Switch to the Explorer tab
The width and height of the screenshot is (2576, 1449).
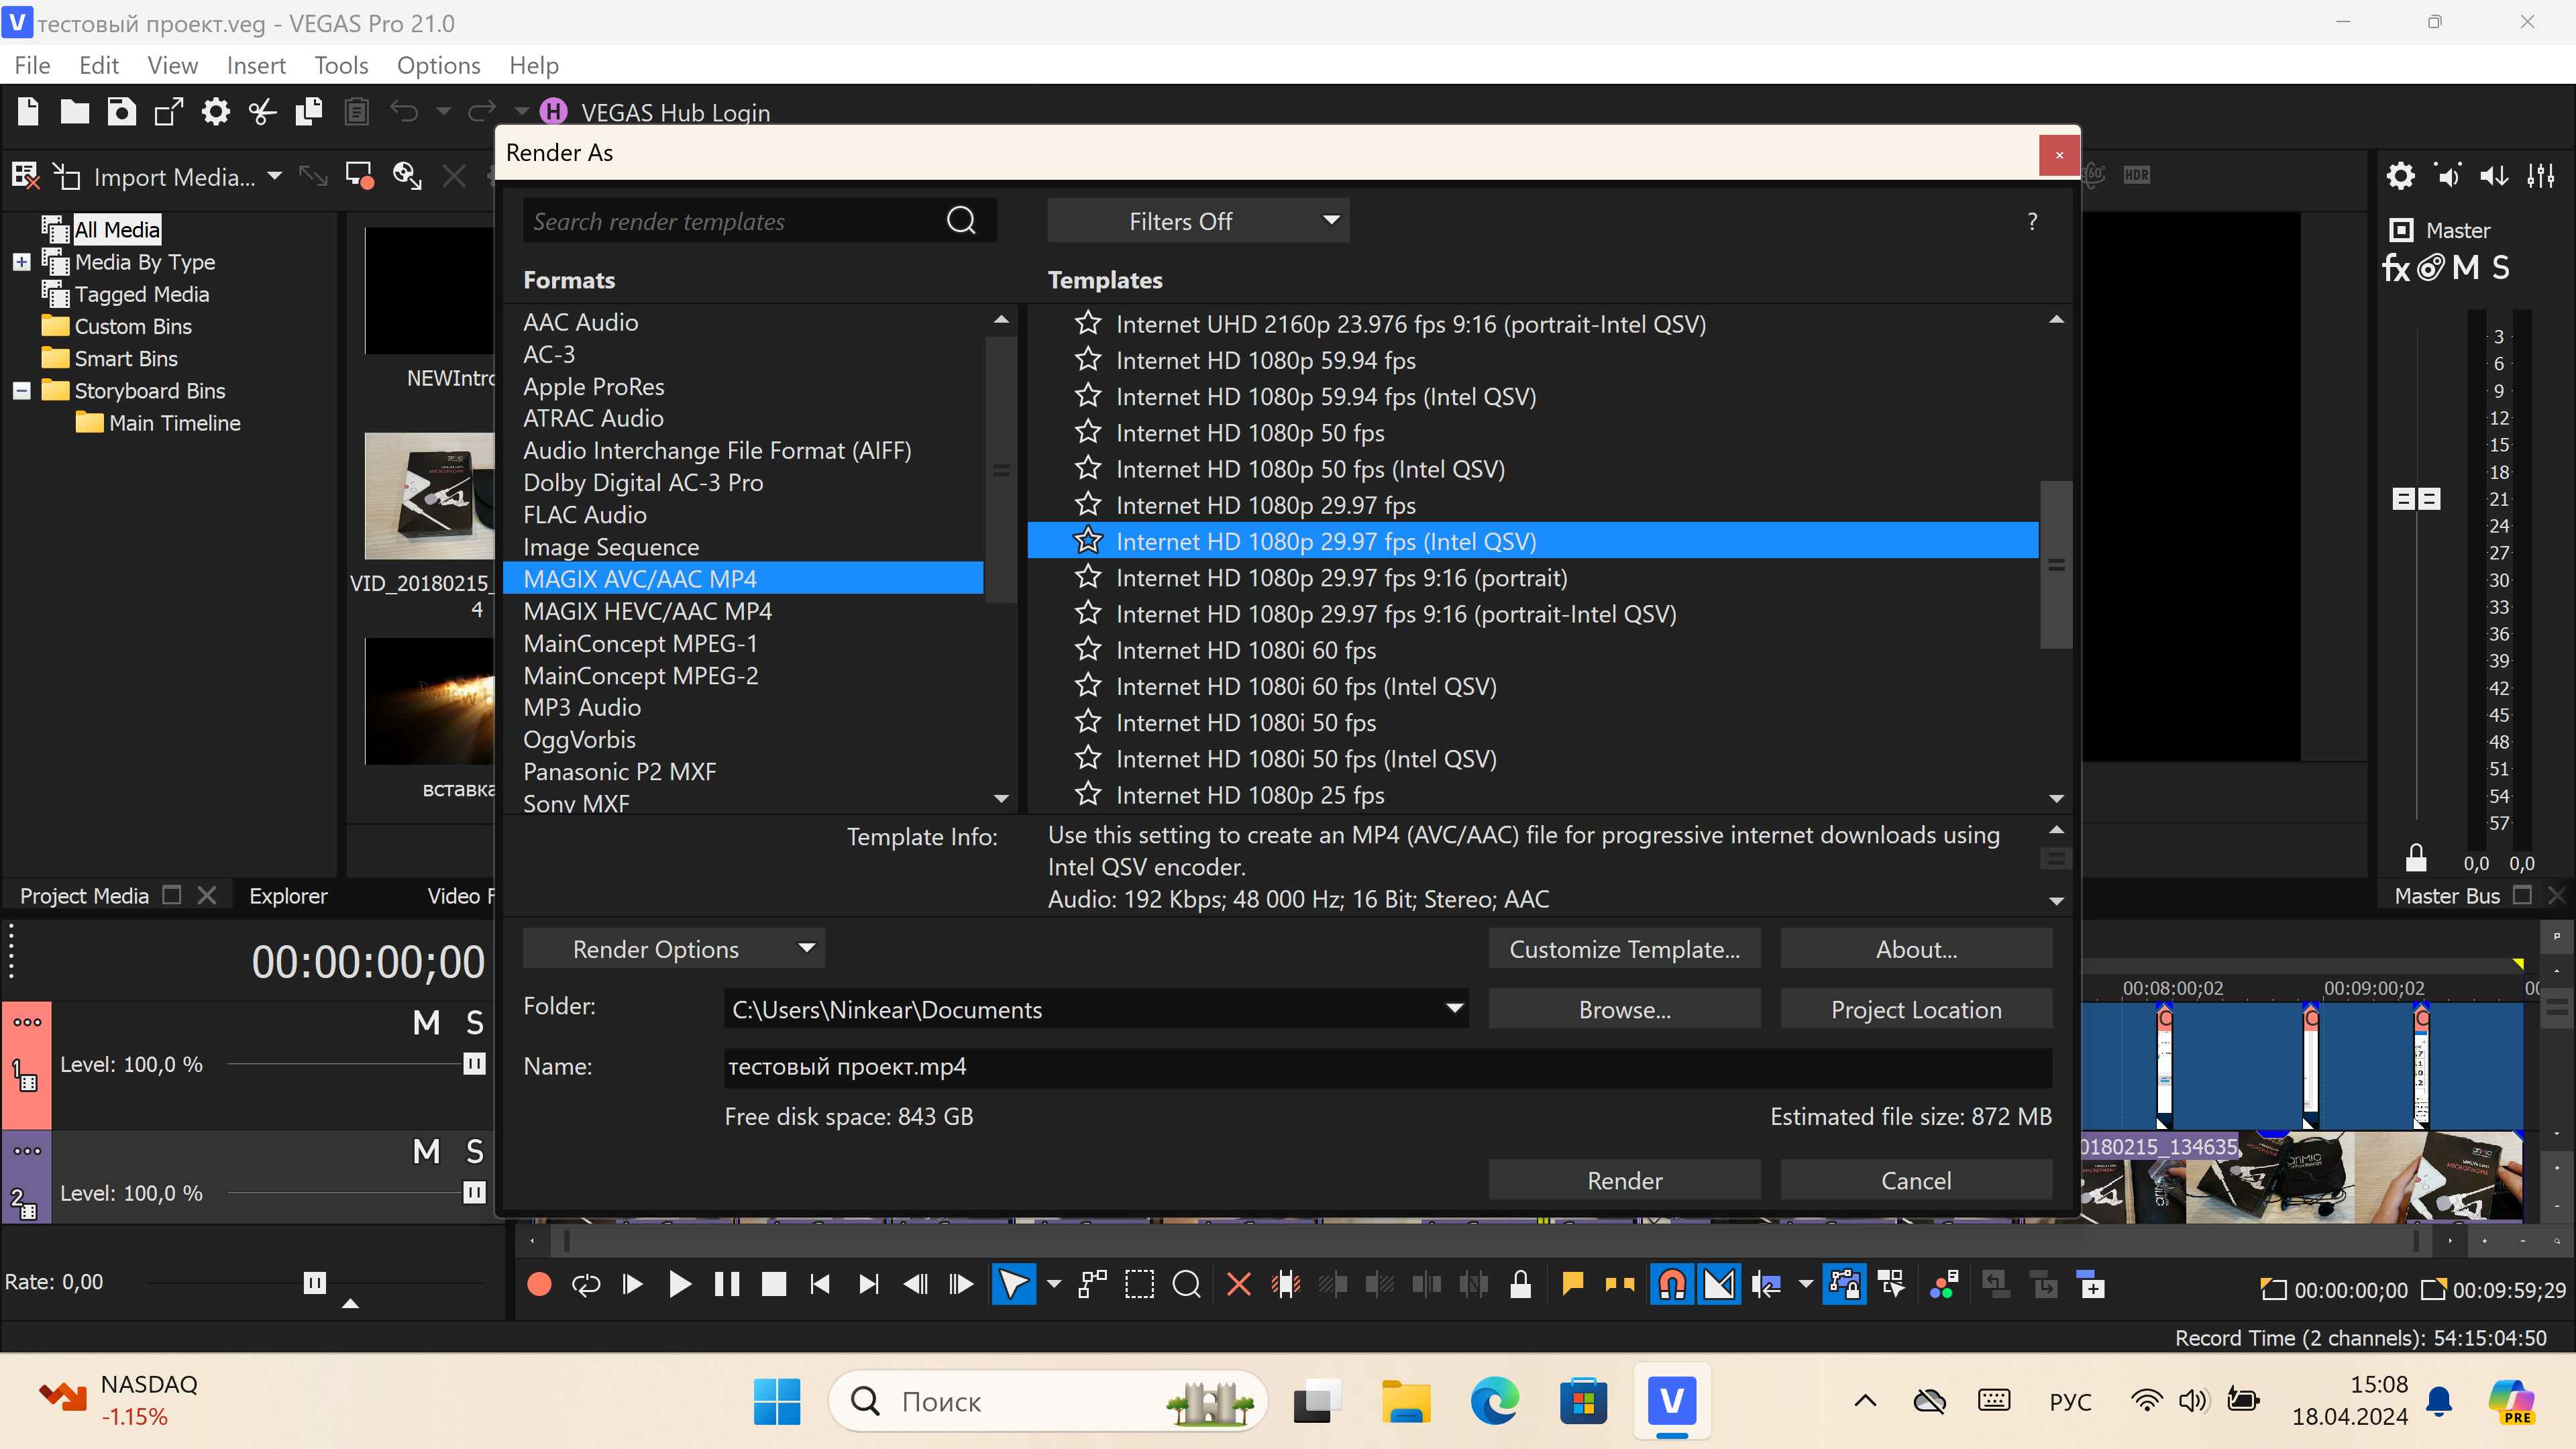[x=288, y=896]
